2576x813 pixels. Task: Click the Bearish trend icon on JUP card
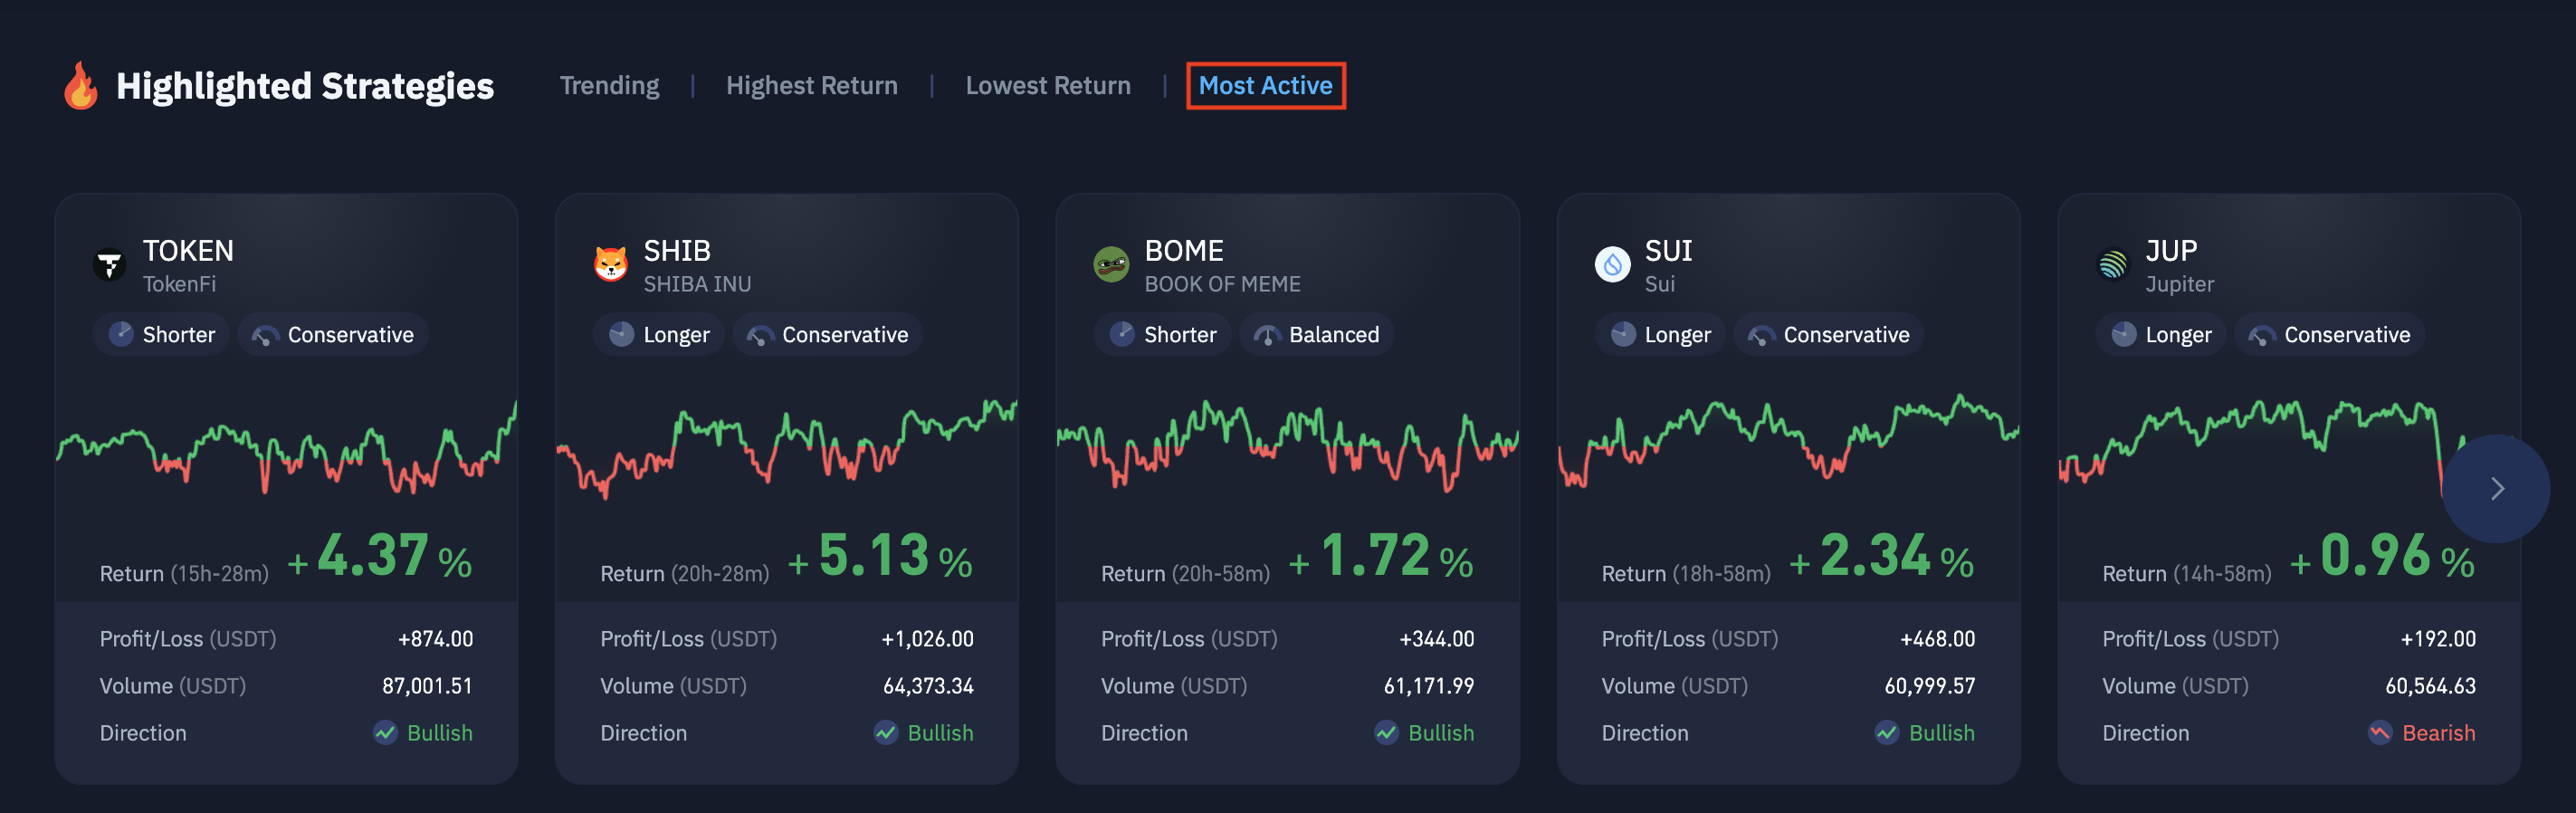click(x=2379, y=733)
